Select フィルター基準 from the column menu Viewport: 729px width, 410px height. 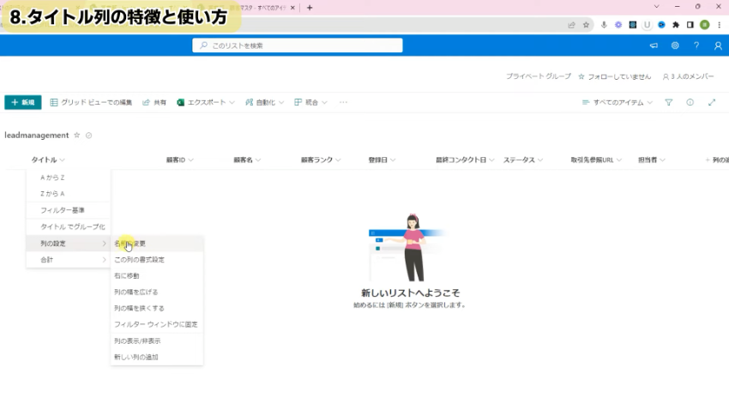point(63,210)
